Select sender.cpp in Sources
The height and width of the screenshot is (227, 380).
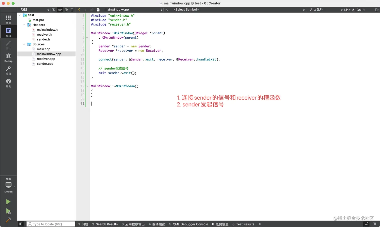tap(45, 64)
